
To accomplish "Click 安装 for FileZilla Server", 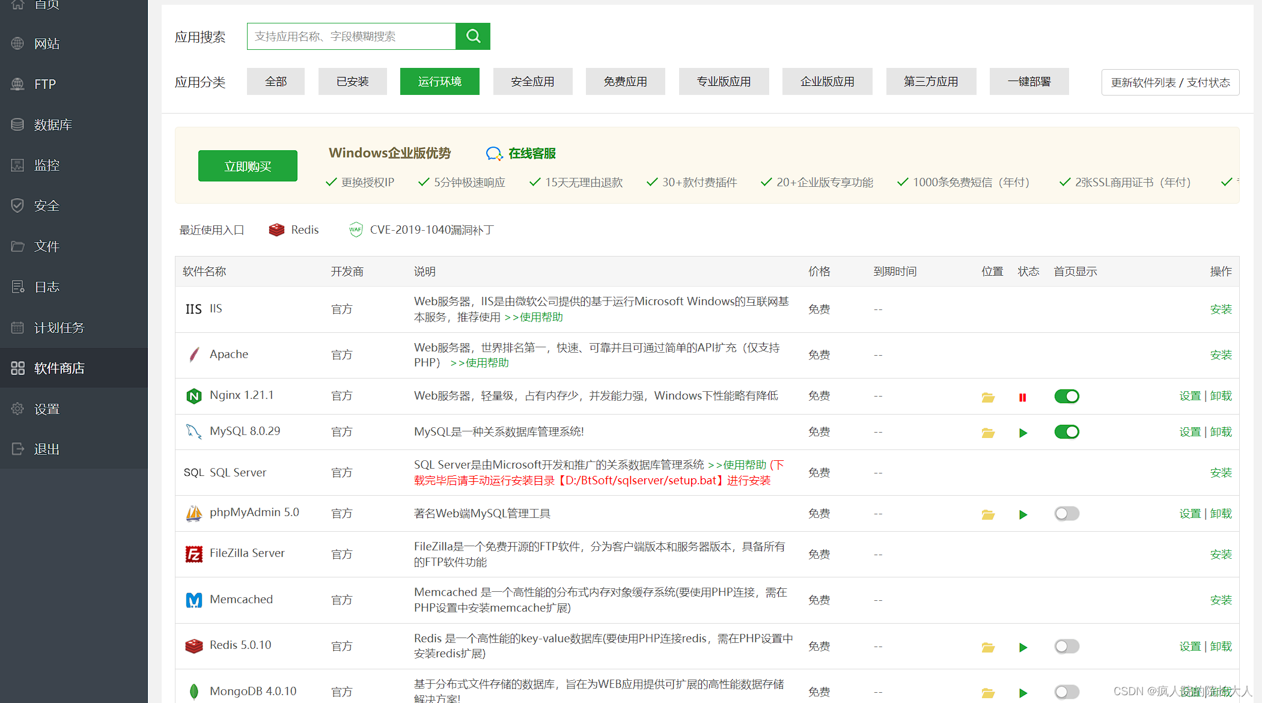I will click(1221, 555).
